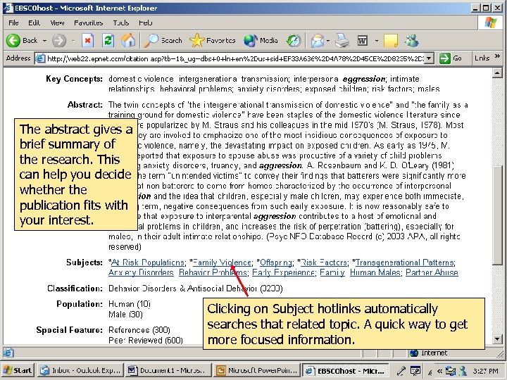Open the Favorites menu
This screenshot has width=507, height=380.
coord(88,23)
